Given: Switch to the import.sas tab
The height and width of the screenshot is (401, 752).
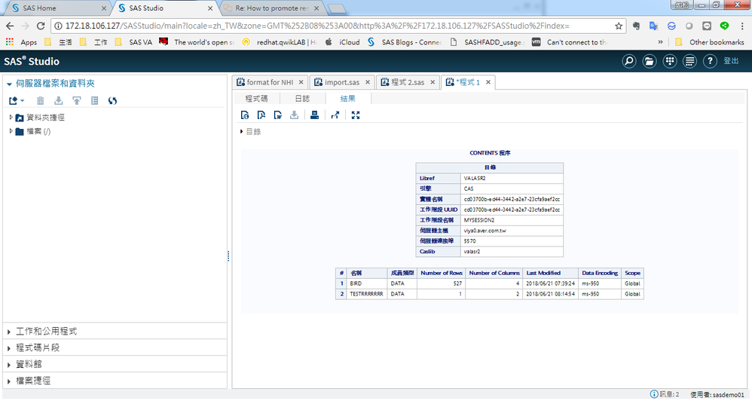Looking at the screenshot, I should coord(342,82).
